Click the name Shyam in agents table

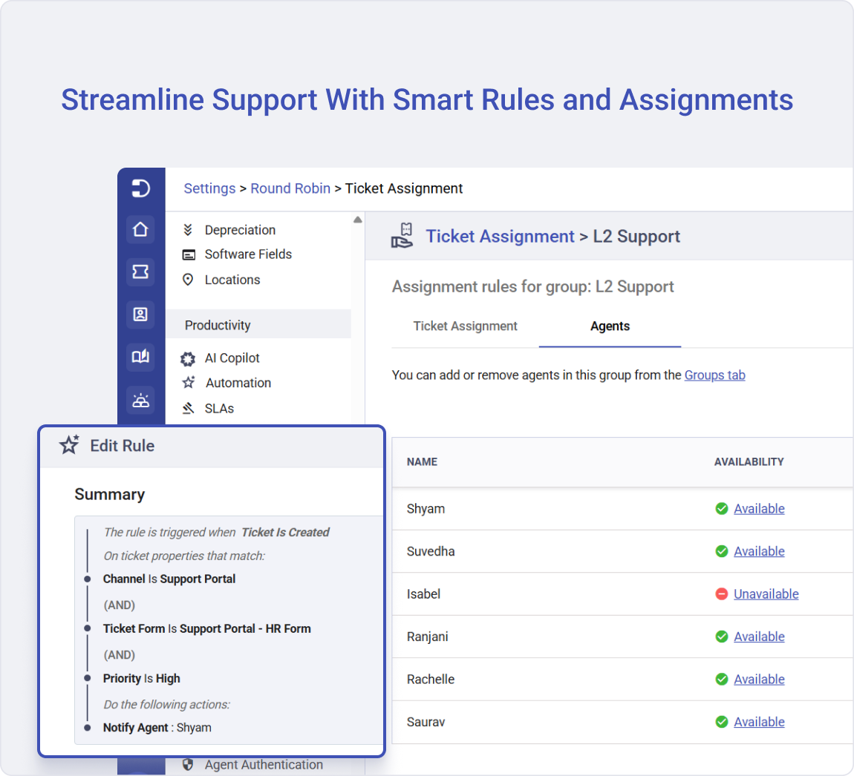[426, 509]
